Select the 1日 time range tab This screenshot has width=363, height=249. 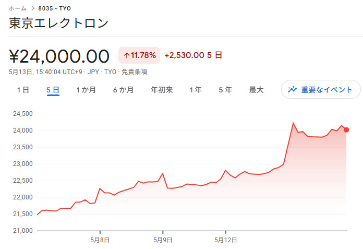click(x=23, y=90)
